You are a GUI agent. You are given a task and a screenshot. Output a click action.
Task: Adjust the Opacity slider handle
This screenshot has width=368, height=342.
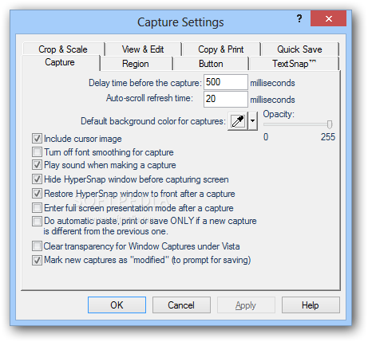pos(330,124)
